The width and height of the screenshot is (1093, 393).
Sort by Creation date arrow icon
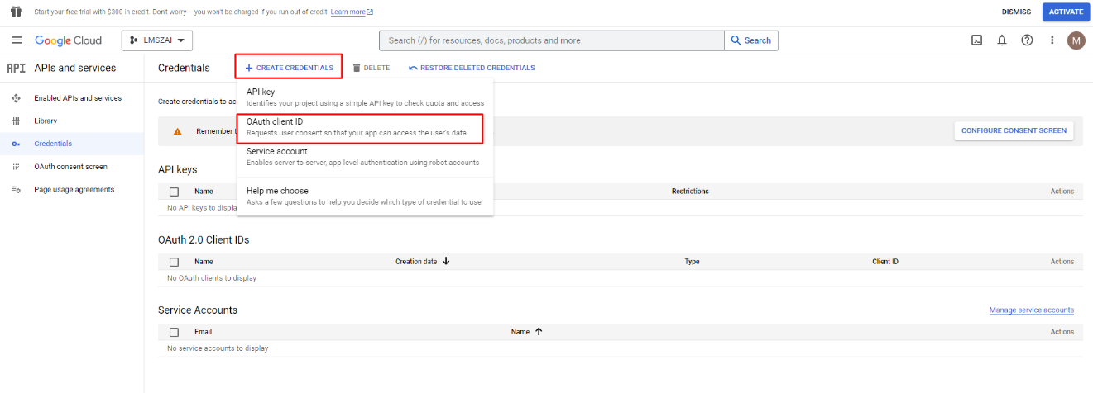coord(446,261)
